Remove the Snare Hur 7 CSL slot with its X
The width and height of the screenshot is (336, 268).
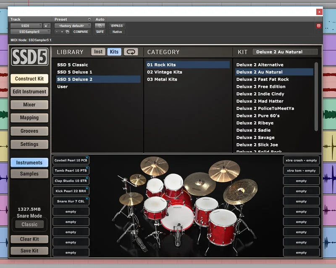(87, 198)
